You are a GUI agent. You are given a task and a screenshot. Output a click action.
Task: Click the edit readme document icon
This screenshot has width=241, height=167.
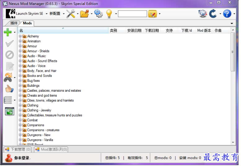10,66
